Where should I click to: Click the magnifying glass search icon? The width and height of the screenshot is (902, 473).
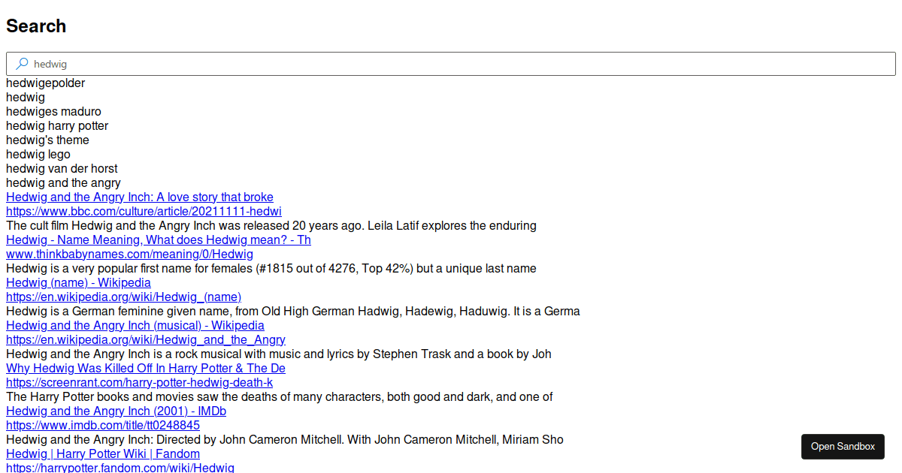[x=23, y=64]
